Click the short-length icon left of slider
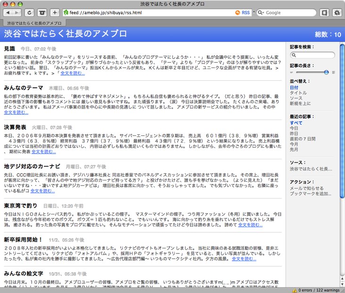Screen dimensions: 345x293 292,72
